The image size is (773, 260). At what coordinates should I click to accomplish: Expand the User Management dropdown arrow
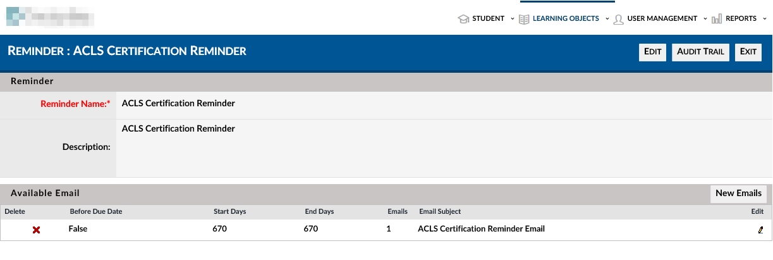pos(705,19)
